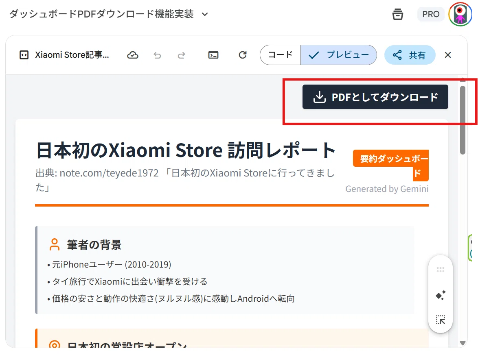Click the sparkle AI edit icon
478x355 pixels.
tap(441, 295)
